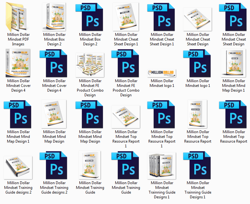Select the Trainning Guide Designs 1 PSD file
This screenshot has width=250, height=204.
198,165
